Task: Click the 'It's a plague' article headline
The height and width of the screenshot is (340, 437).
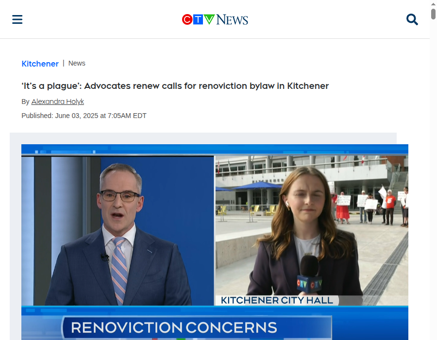Action: (x=175, y=86)
